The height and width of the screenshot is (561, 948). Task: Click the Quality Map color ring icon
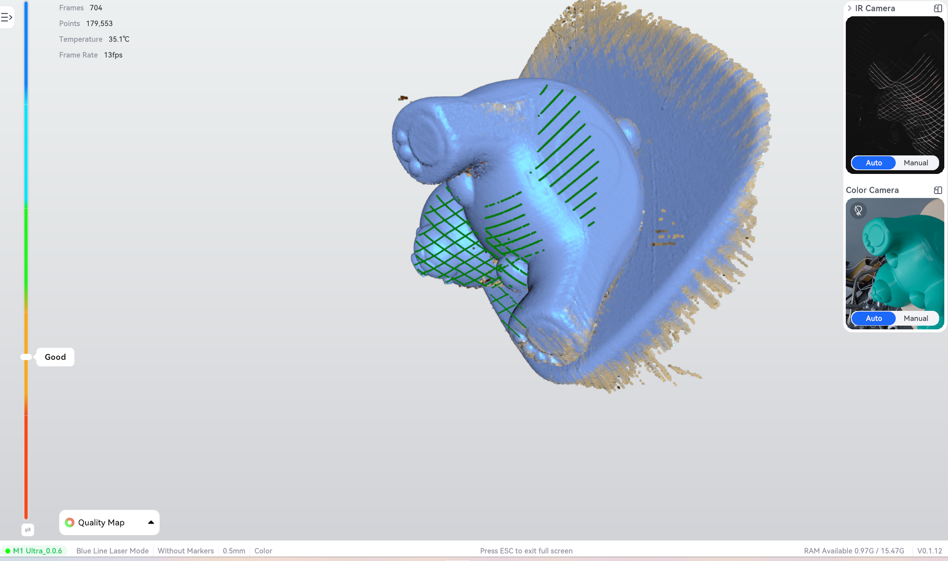[x=70, y=523]
